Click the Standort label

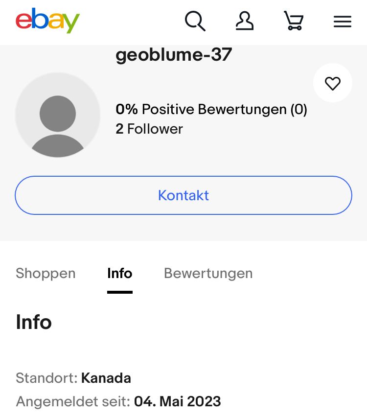click(x=46, y=378)
